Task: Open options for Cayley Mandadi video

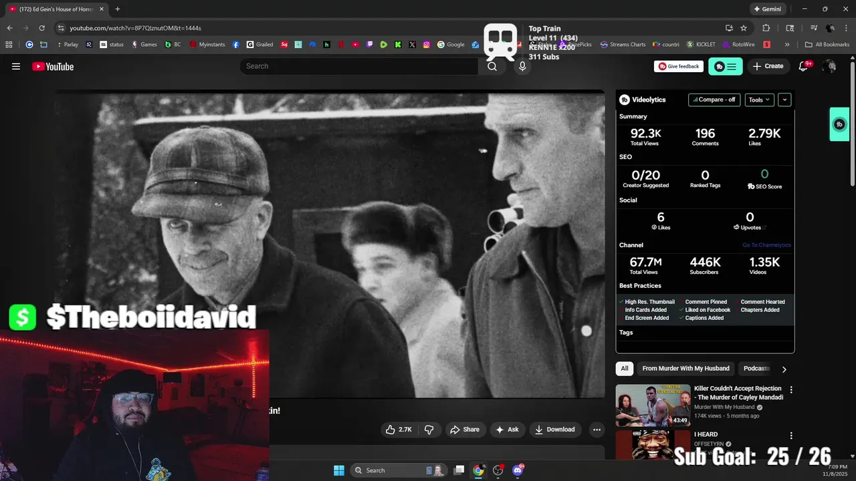Action: coord(791,389)
